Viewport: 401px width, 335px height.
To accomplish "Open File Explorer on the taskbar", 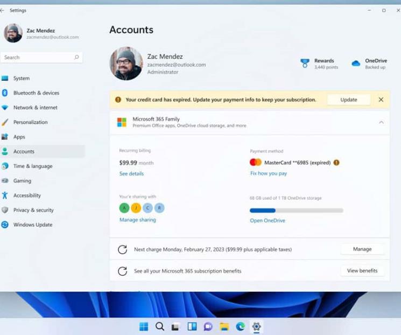I will click(x=224, y=326).
